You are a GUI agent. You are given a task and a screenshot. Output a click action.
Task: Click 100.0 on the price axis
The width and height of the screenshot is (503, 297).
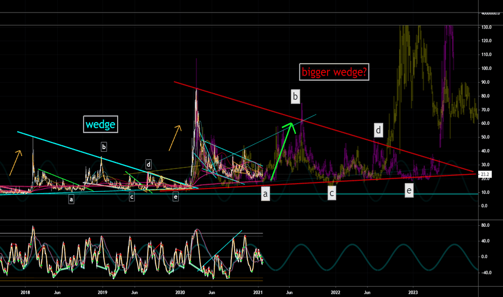(486, 69)
